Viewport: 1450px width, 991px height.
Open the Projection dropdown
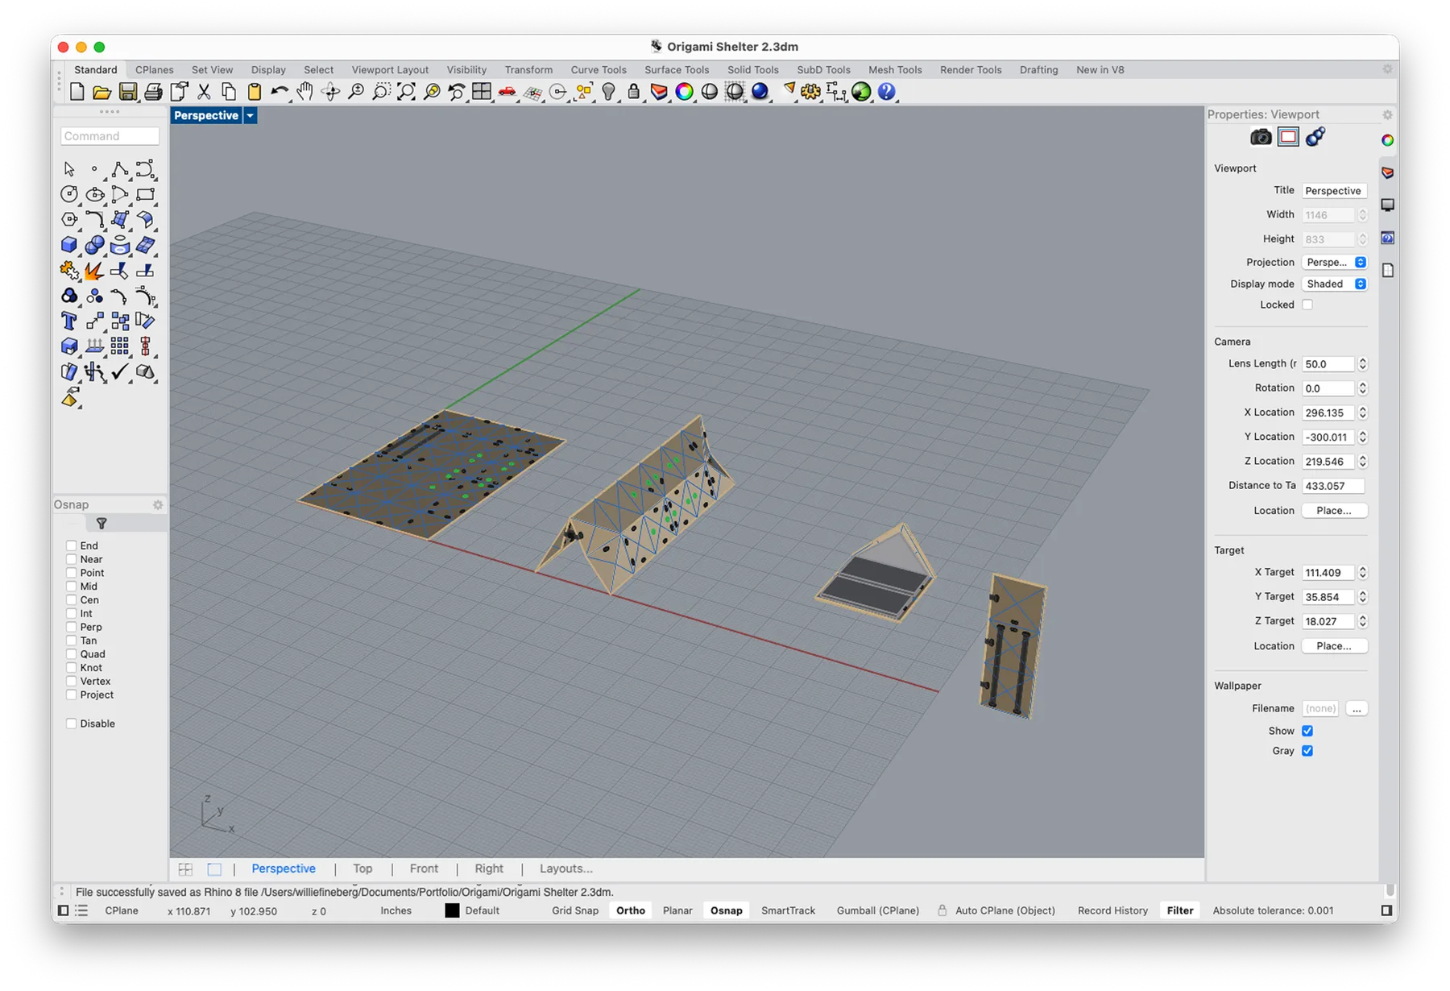(x=1335, y=262)
